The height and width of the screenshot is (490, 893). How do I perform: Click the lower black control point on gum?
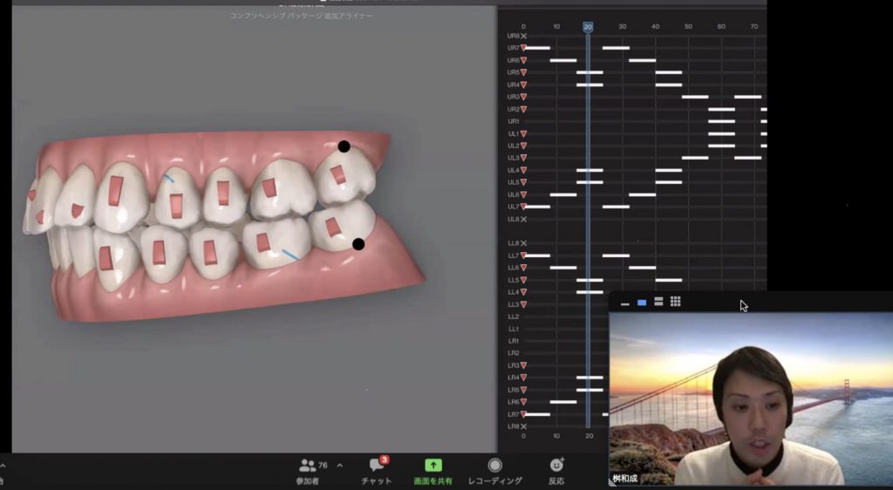358,244
